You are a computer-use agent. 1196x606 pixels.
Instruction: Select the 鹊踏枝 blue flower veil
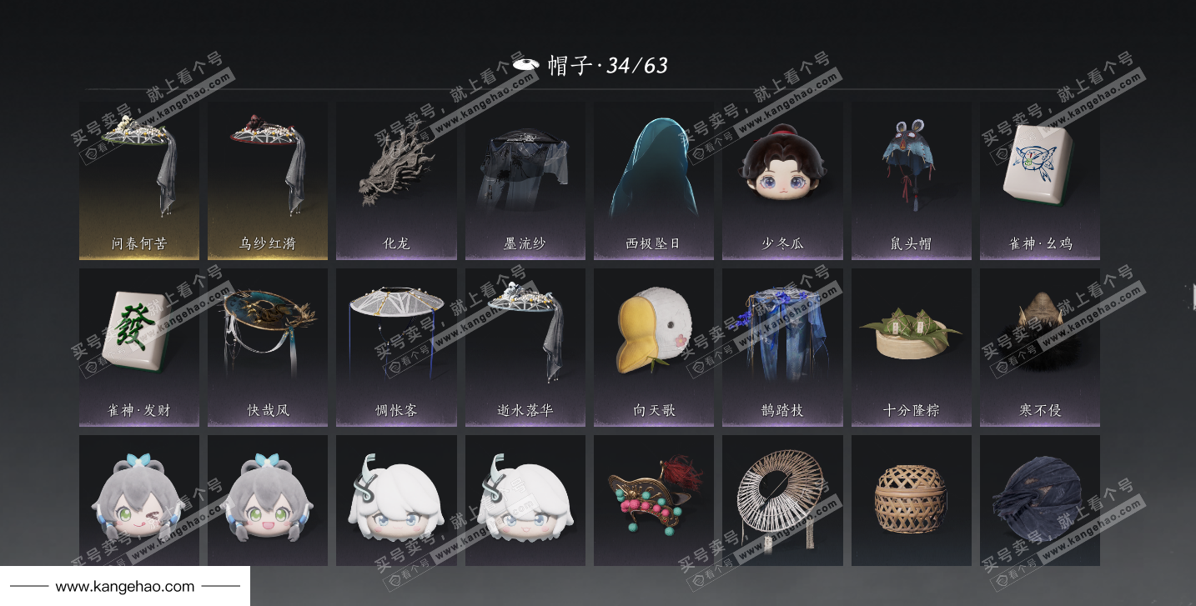coord(782,348)
